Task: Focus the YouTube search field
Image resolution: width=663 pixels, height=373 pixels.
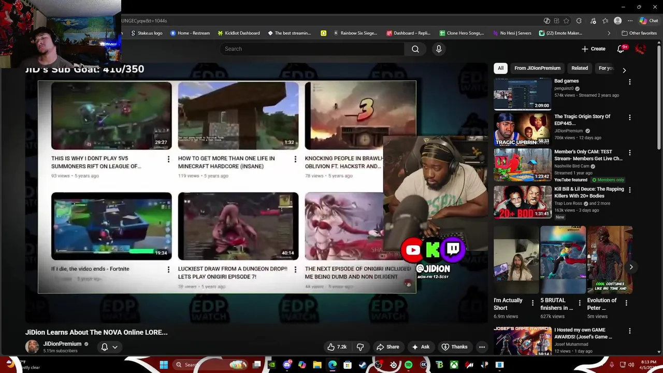Action: coord(312,49)
